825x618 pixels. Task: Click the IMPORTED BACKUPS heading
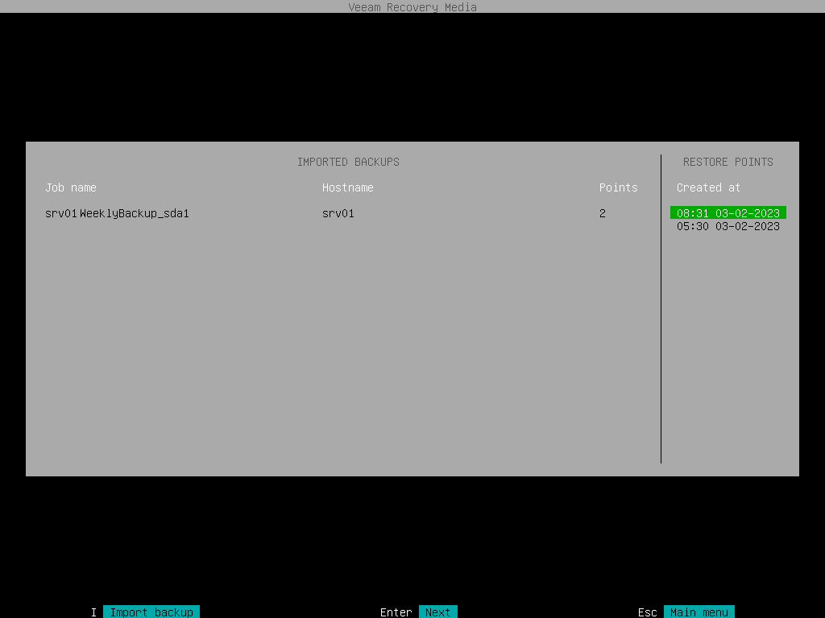click(348, 162)
